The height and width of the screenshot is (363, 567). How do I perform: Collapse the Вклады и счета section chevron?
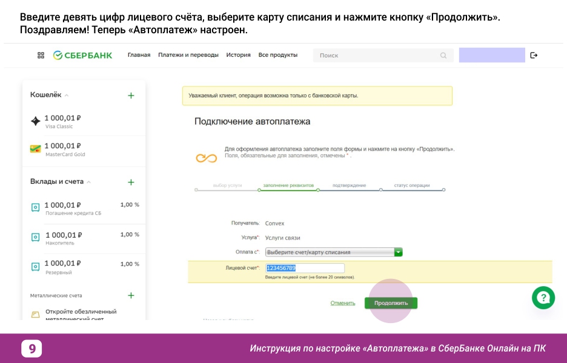(x=88, y=182)
